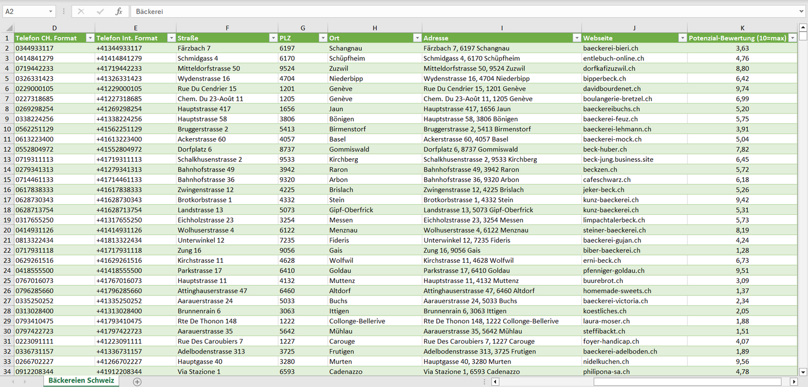The image size is (808, 387).
Task: Open the Webseite filter dropdown
Action: (x=682, y=38)
